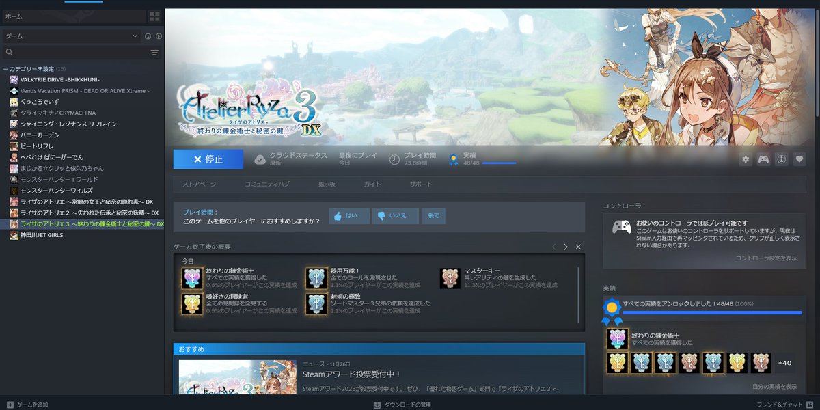Open controller configuration icon next to gear
This screenshot has width=820, height=410.
coord(764,159)
